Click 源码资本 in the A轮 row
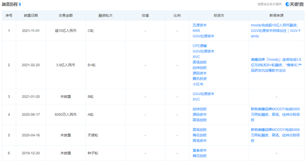Image resolution: width=306 pixels, height=163 pixels. tap(199, 114)
